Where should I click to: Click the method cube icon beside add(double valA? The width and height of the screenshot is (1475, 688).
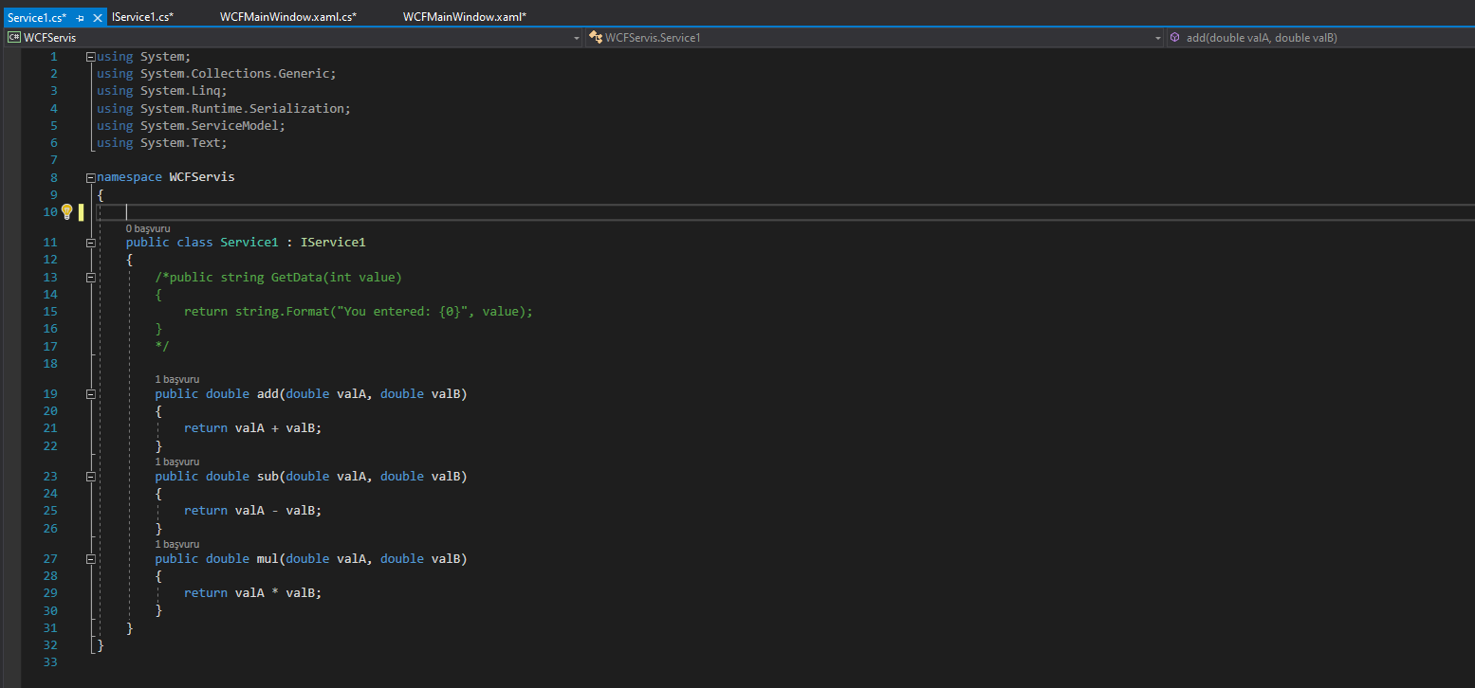[x=1174, y=38]
